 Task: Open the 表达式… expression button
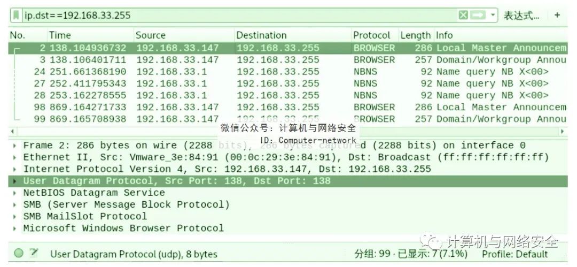click(521, 16)
